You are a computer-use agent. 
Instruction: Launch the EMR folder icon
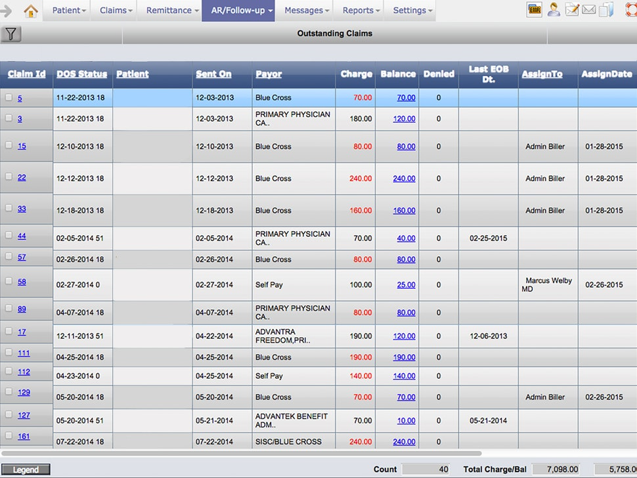pyautogui.click(x=535, y=10)
